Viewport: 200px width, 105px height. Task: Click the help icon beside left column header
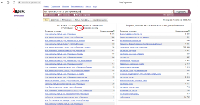[x=114, y=31]
